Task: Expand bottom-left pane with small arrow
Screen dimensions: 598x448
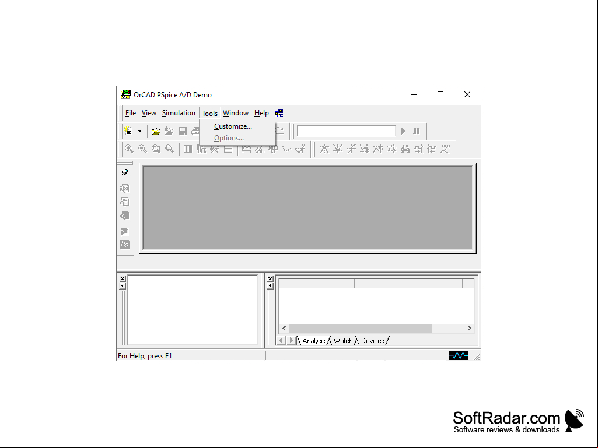Action: [123, 285]
